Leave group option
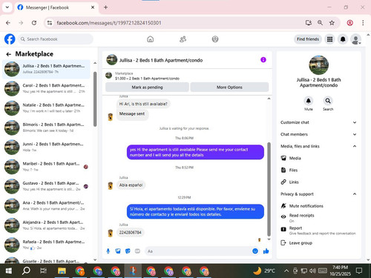 click(318, 243)
